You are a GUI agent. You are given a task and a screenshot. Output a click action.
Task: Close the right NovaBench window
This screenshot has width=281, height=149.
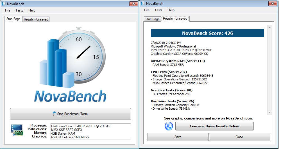273,3
